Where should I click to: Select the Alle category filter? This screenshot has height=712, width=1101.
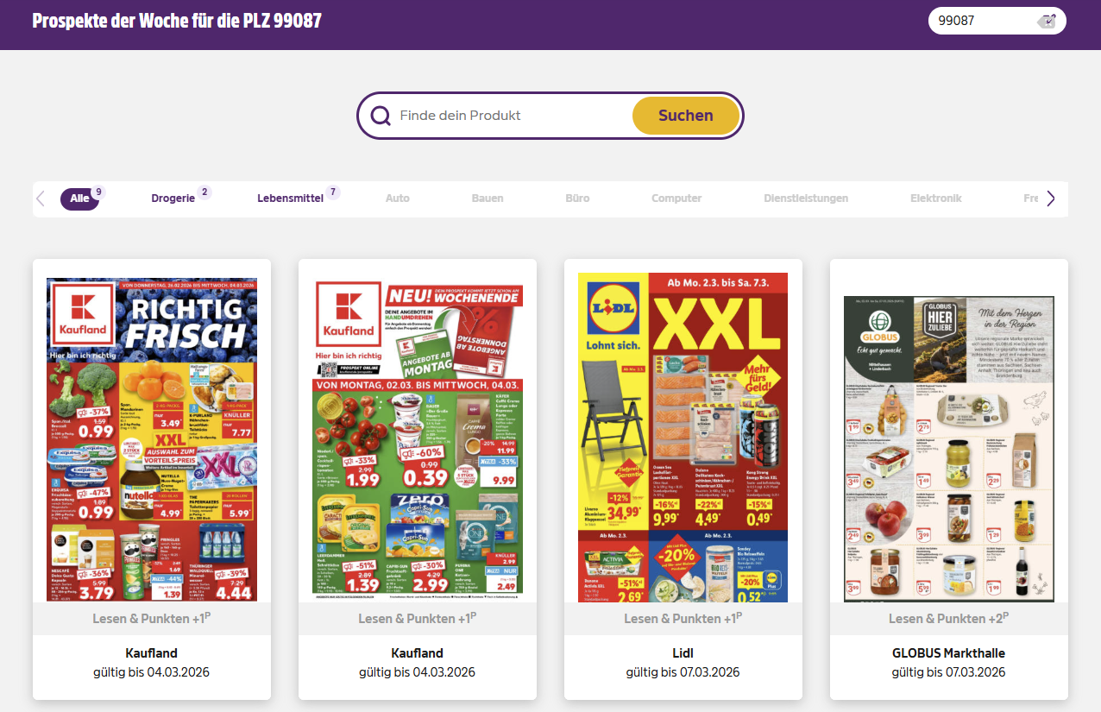click(x=79, y=198)
